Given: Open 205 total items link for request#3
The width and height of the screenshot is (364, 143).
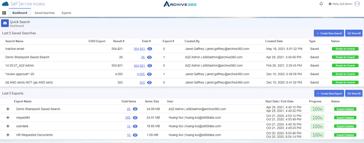Looking at the screenshot, I should [x=128, y=118].
